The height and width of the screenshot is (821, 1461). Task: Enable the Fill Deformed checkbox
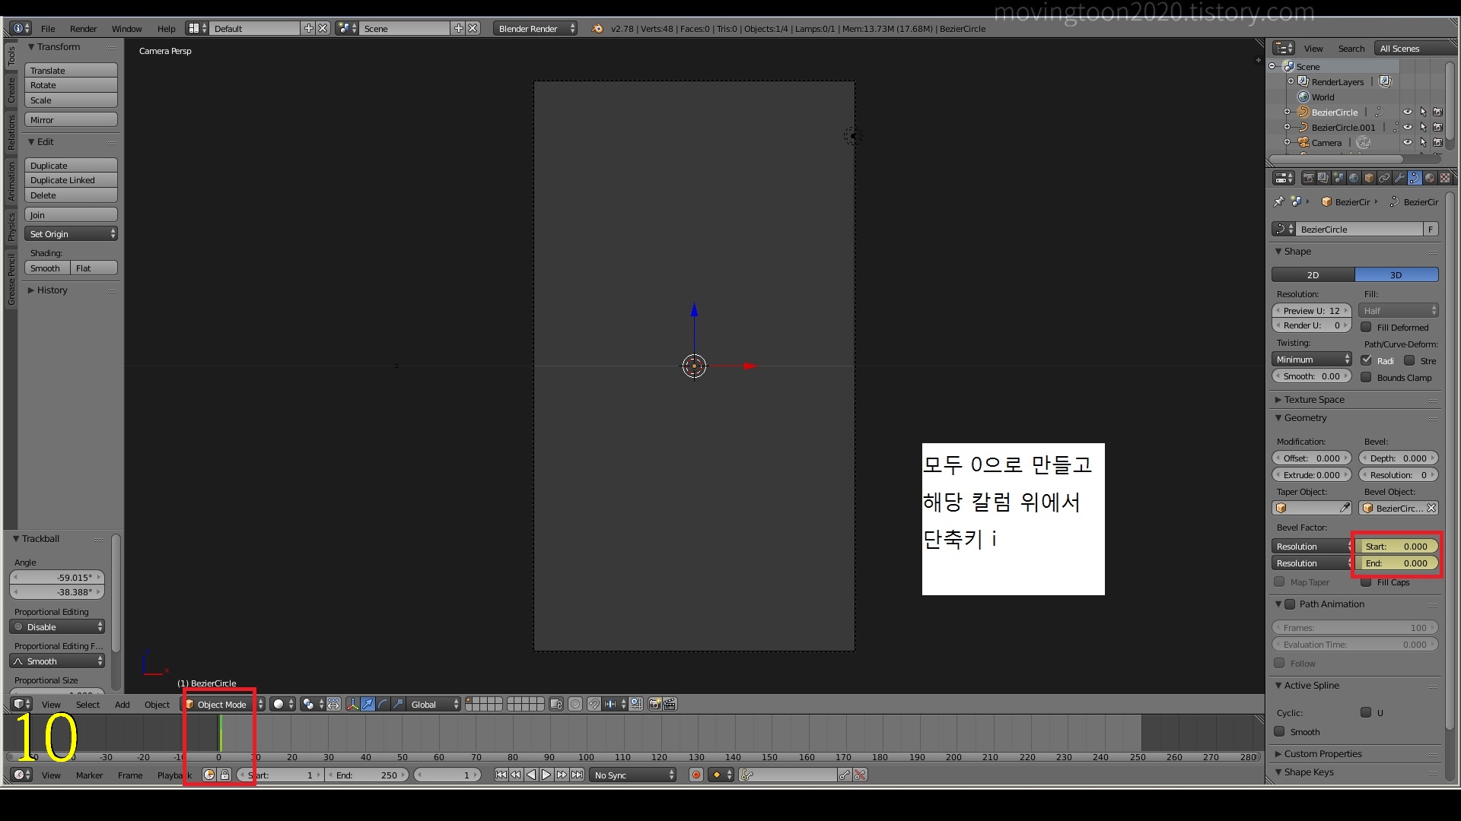pos(1366,327)
